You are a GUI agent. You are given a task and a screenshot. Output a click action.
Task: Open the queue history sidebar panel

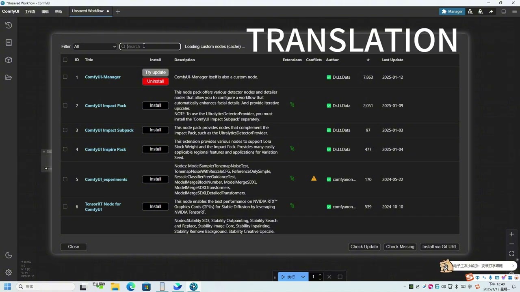[9, 25]
